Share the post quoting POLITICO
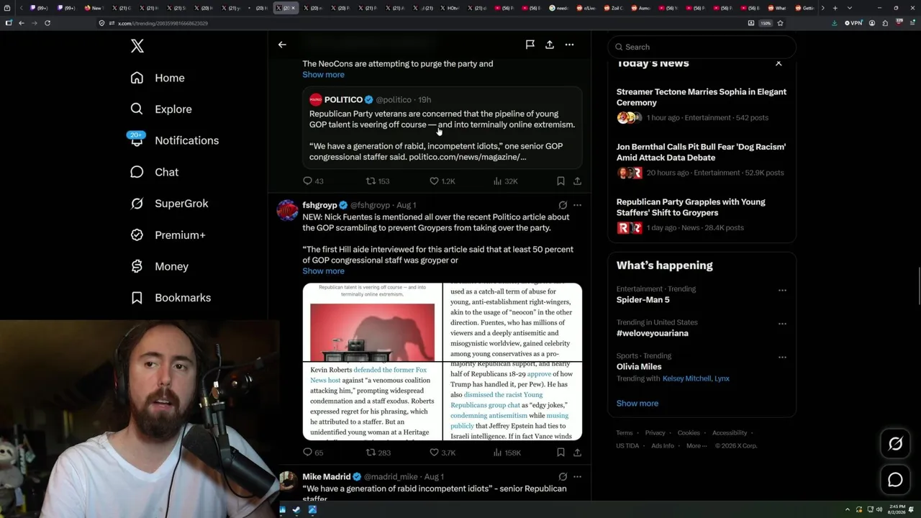This screenshot has width=921, height=518. tap(577, 181)
